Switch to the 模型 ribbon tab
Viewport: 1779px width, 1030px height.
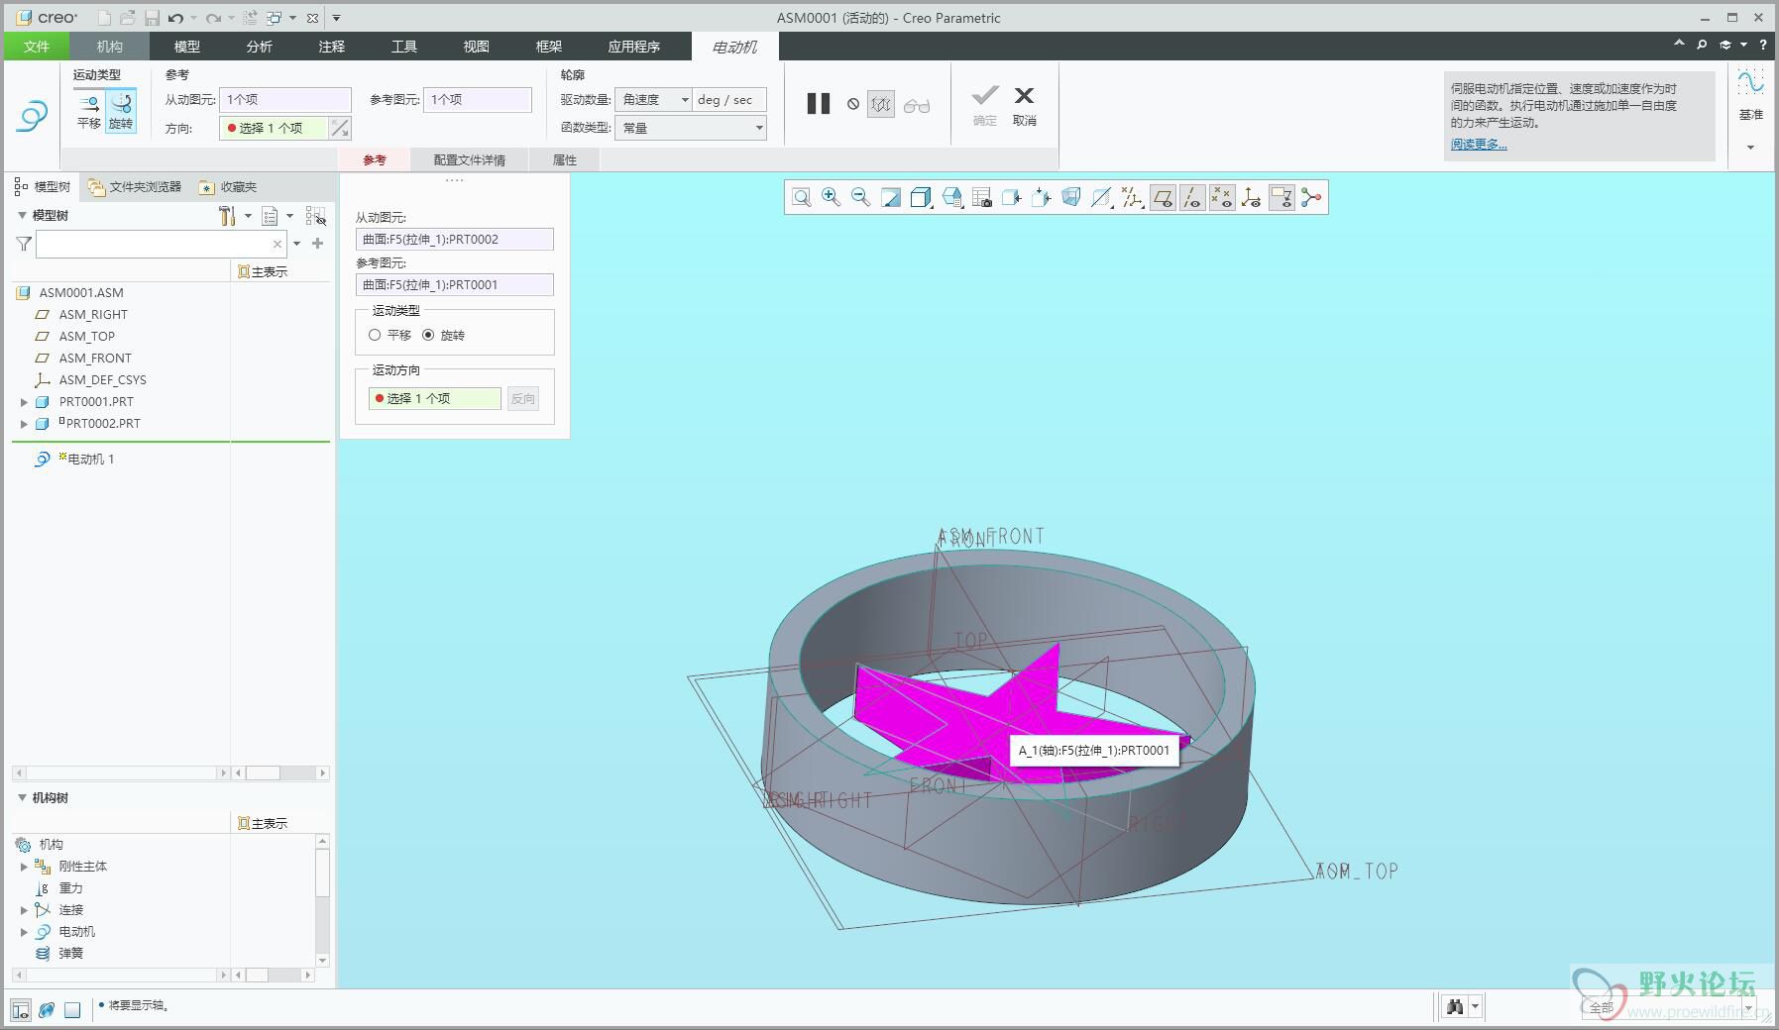[x=186, y=47]
